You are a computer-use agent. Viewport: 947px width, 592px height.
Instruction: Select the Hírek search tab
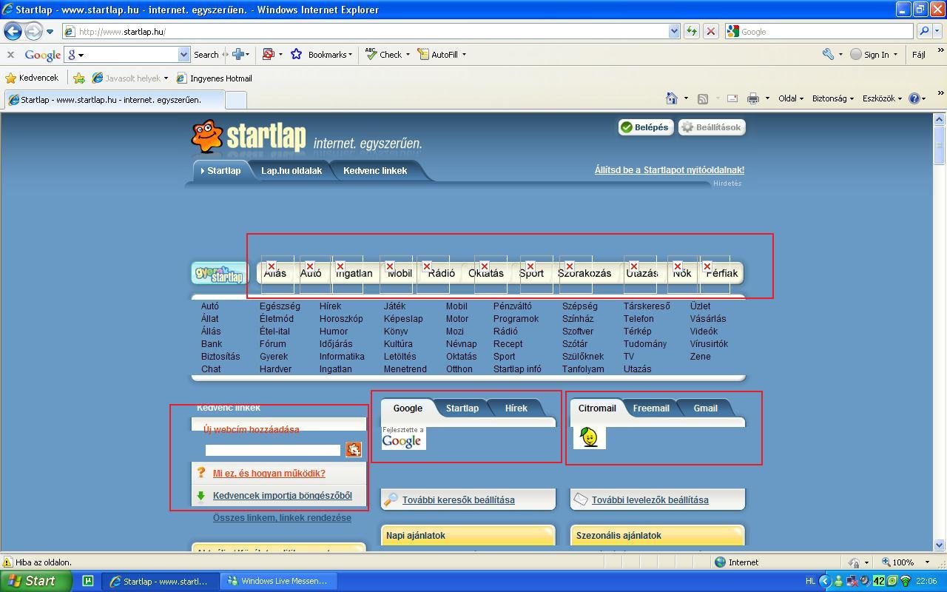coord(516,408)
